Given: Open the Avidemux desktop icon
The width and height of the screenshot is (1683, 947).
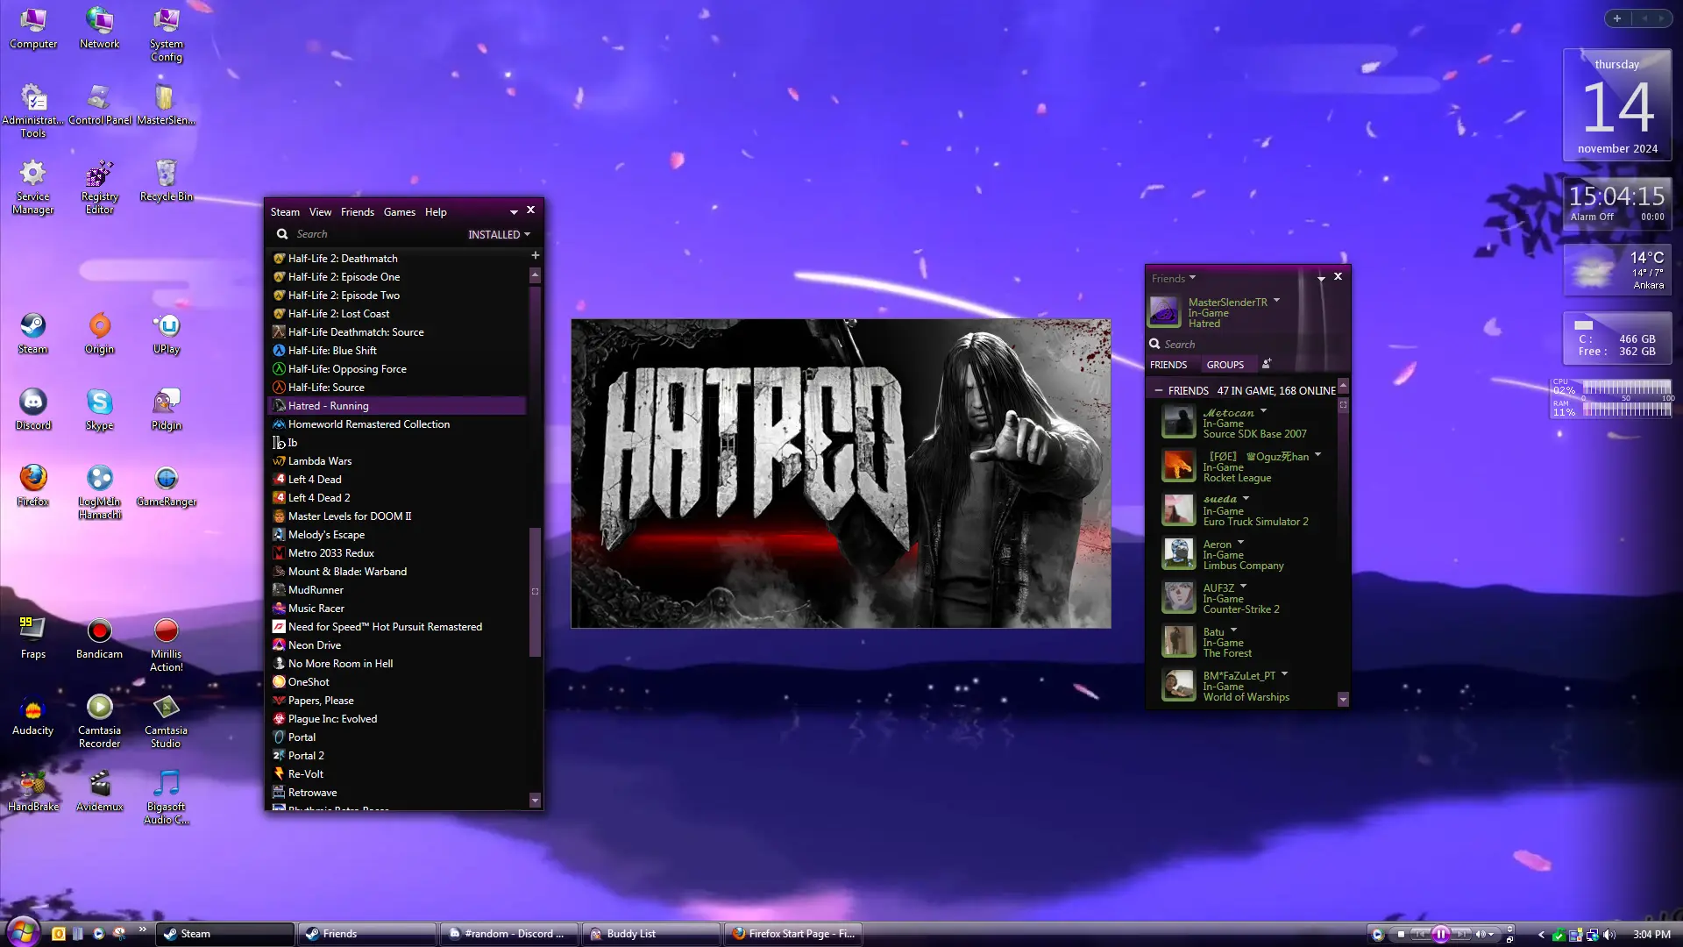Looking at the screenshot, I should 99,791.
